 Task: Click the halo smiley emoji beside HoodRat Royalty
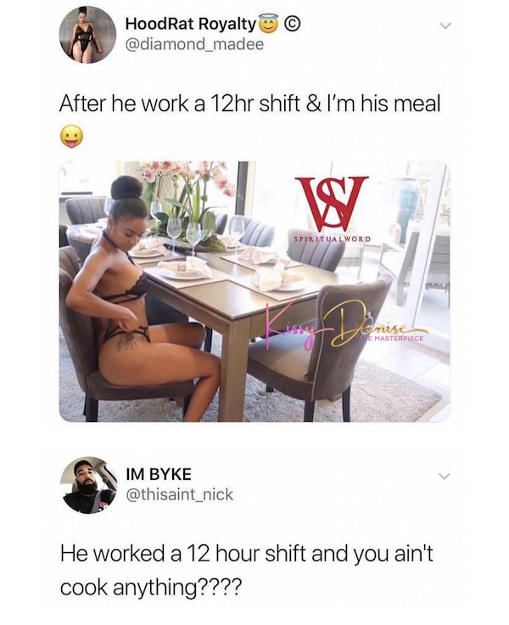coord(267,24)
